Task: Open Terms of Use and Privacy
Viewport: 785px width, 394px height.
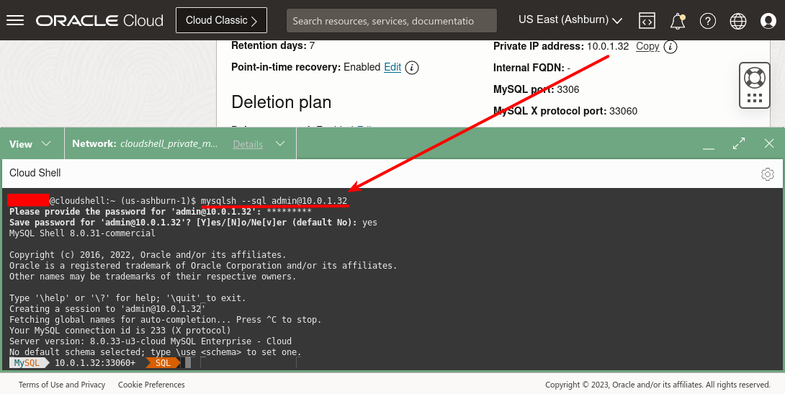Action: click(x=62, y=385)
